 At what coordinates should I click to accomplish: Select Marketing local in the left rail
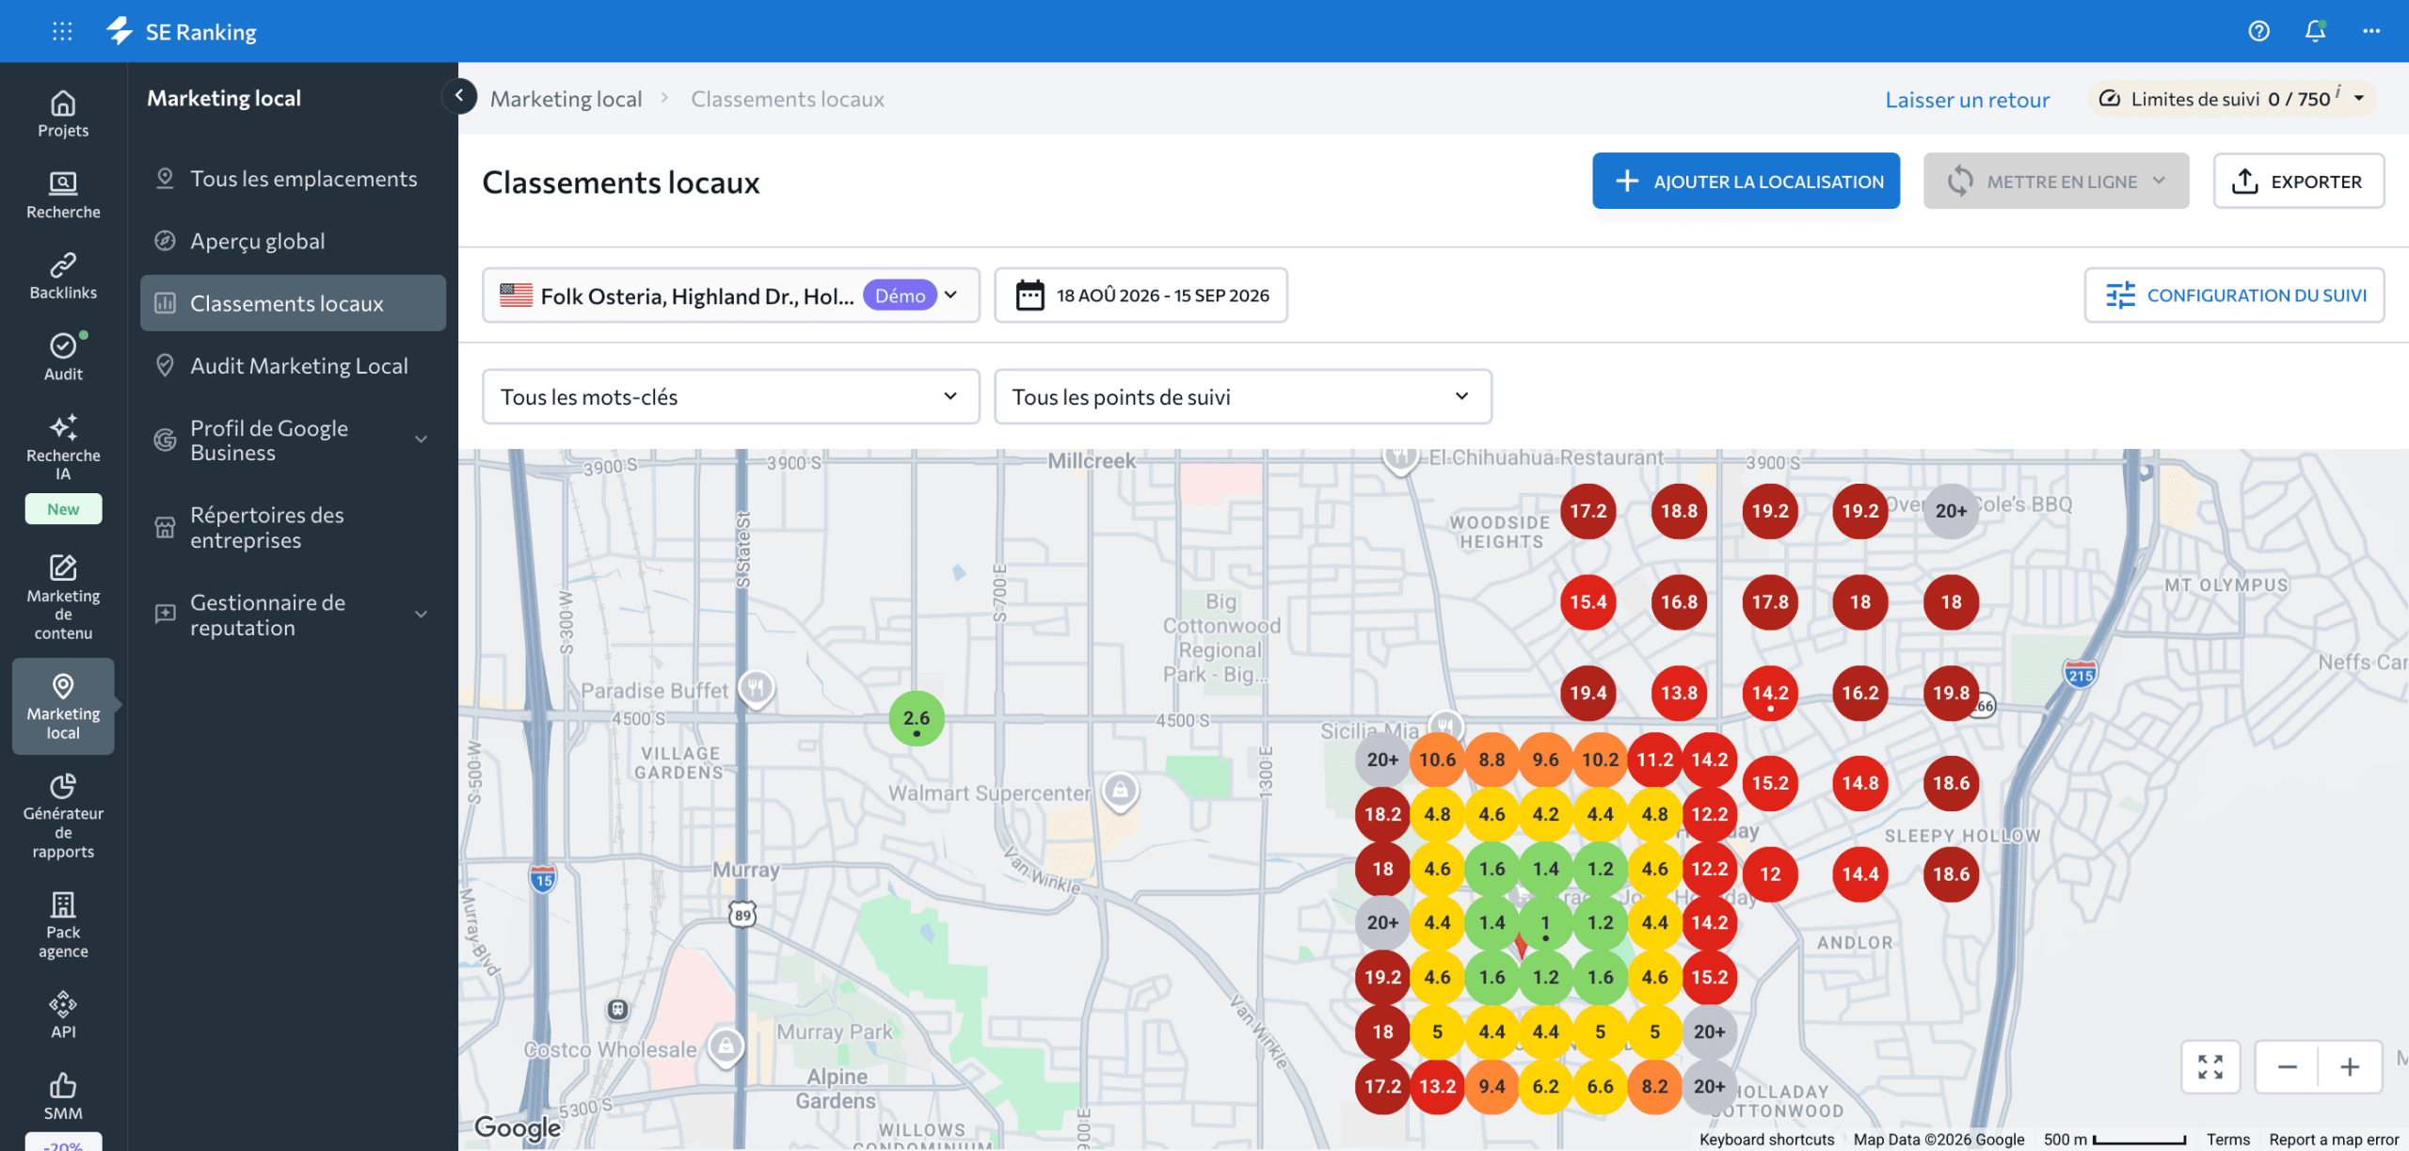click(x=63, y=706)
